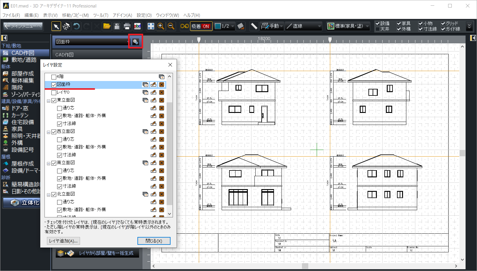The height and width of the screenshot is (271, 477).
Task: Open the 直線 line type dropdown
Action: (303, 26)
